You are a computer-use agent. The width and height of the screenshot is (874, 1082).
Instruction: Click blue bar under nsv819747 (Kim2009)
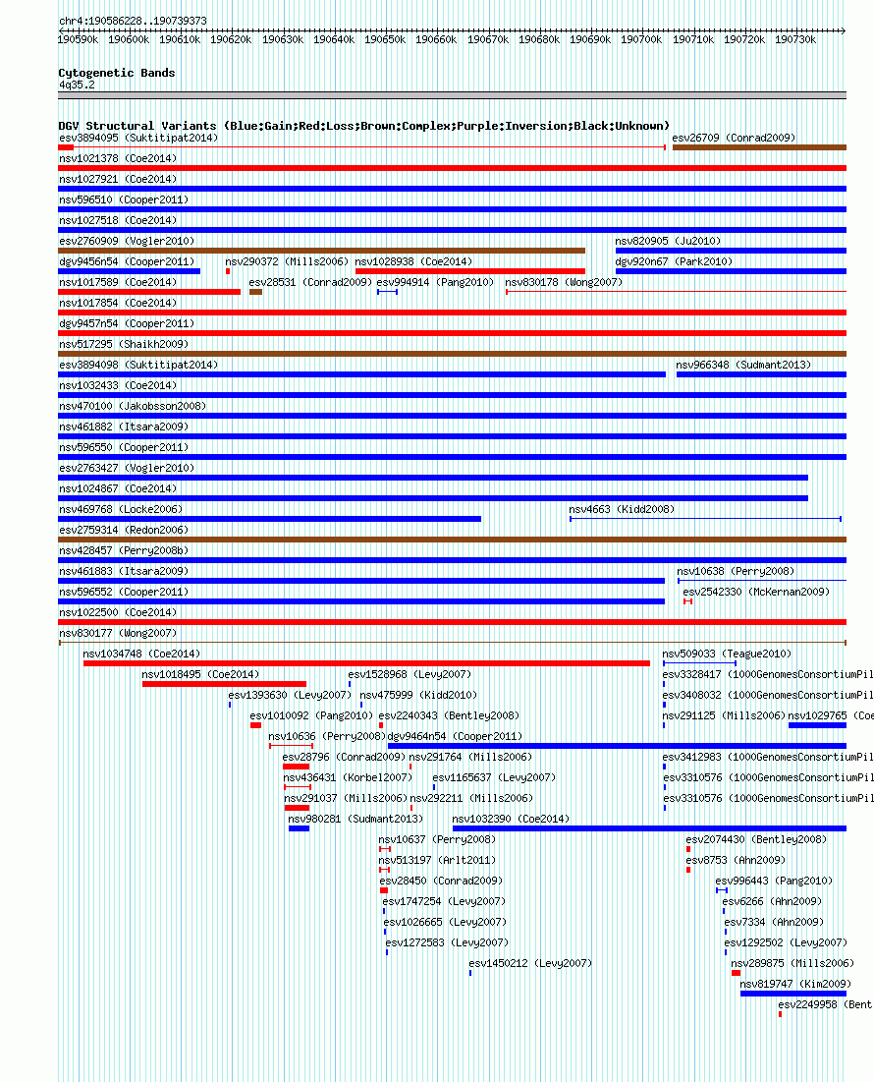coord(793,994)
